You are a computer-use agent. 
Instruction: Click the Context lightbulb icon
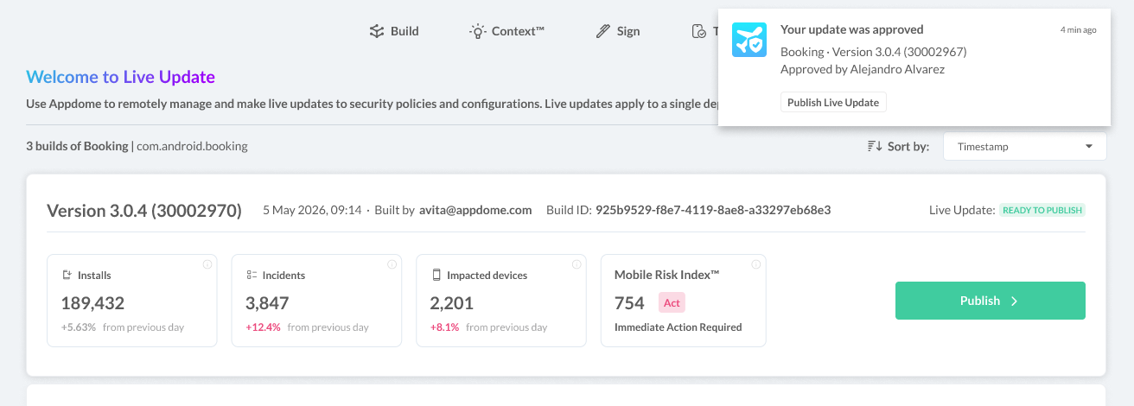(477, 31)
